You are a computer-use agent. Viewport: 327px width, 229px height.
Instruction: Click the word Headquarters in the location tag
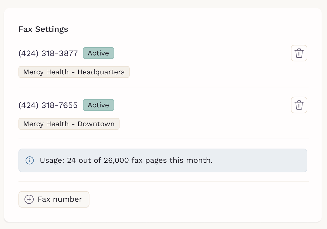101,72
